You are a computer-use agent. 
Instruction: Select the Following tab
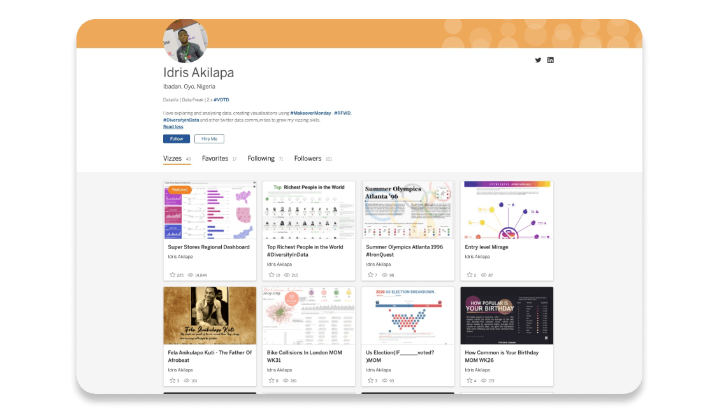[261, 159]
